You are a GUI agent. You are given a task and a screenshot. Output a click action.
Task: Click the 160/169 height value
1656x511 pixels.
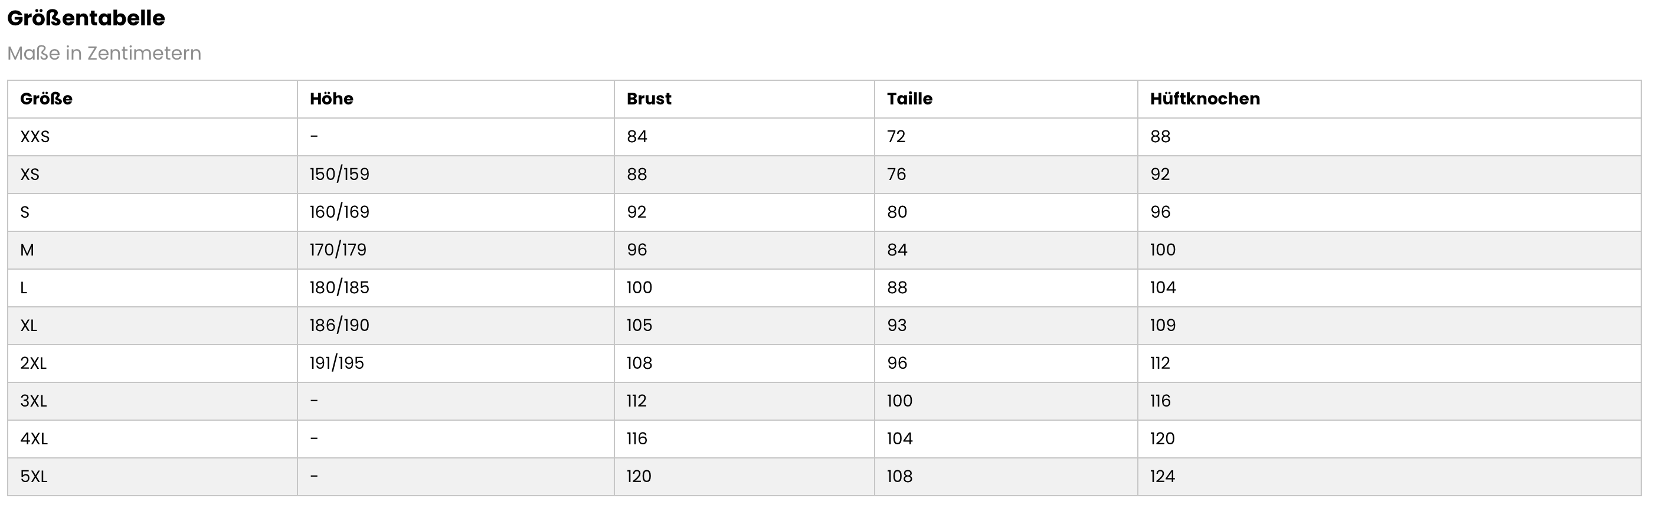(339, 212)
